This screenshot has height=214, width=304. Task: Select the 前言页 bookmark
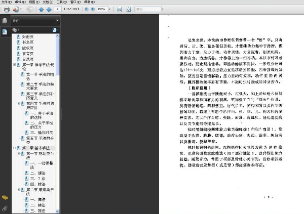point(28,54)
